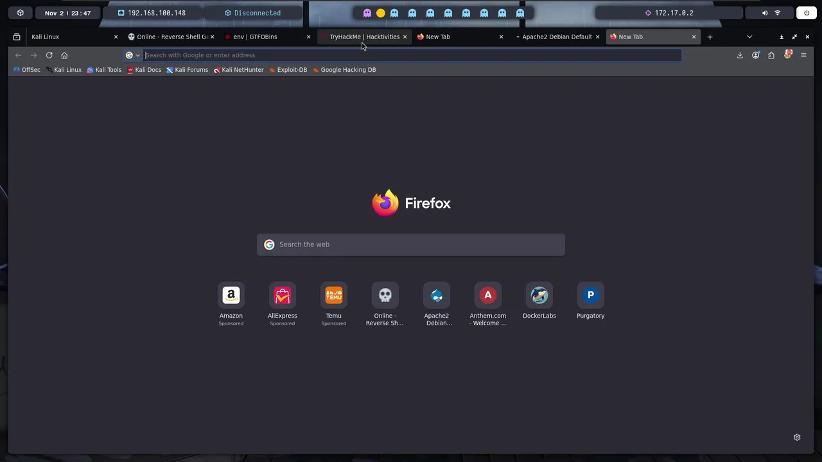Close the Kali Linux tab
Viewport: 822px width, 462px height.
[116, 37]
